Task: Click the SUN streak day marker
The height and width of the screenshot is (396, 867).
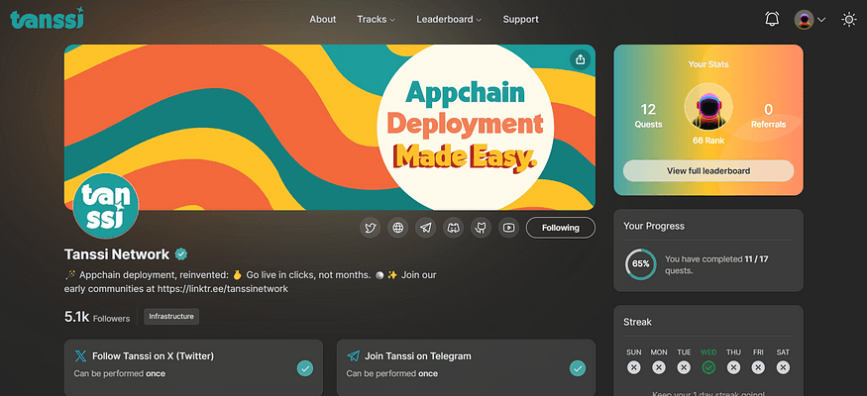Action: [634, 367]
